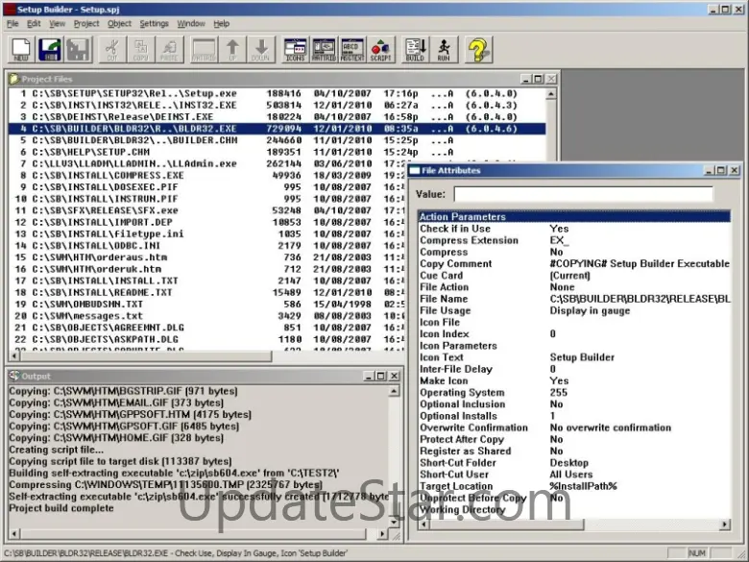
Task: Maximize the Project Files window
Action: (x=538, y=79)
